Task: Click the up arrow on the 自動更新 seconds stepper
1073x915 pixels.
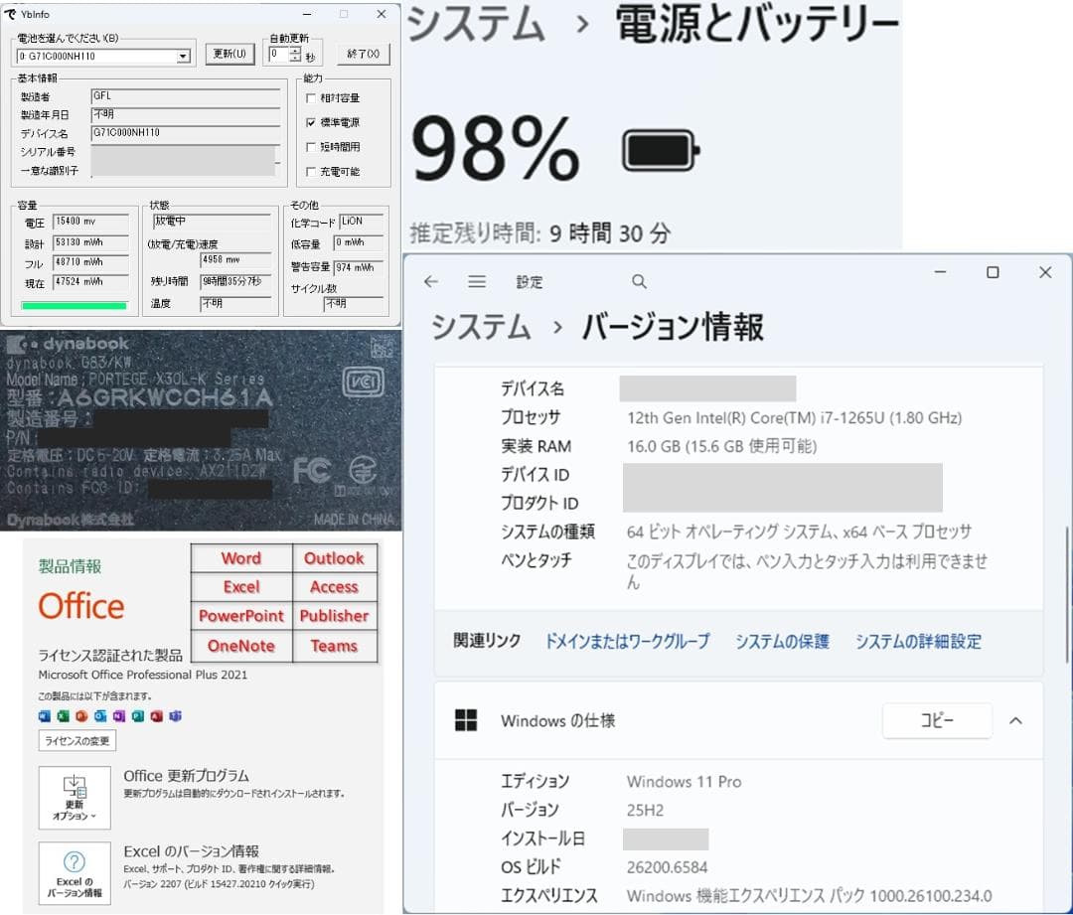Action: click(296, 50)
